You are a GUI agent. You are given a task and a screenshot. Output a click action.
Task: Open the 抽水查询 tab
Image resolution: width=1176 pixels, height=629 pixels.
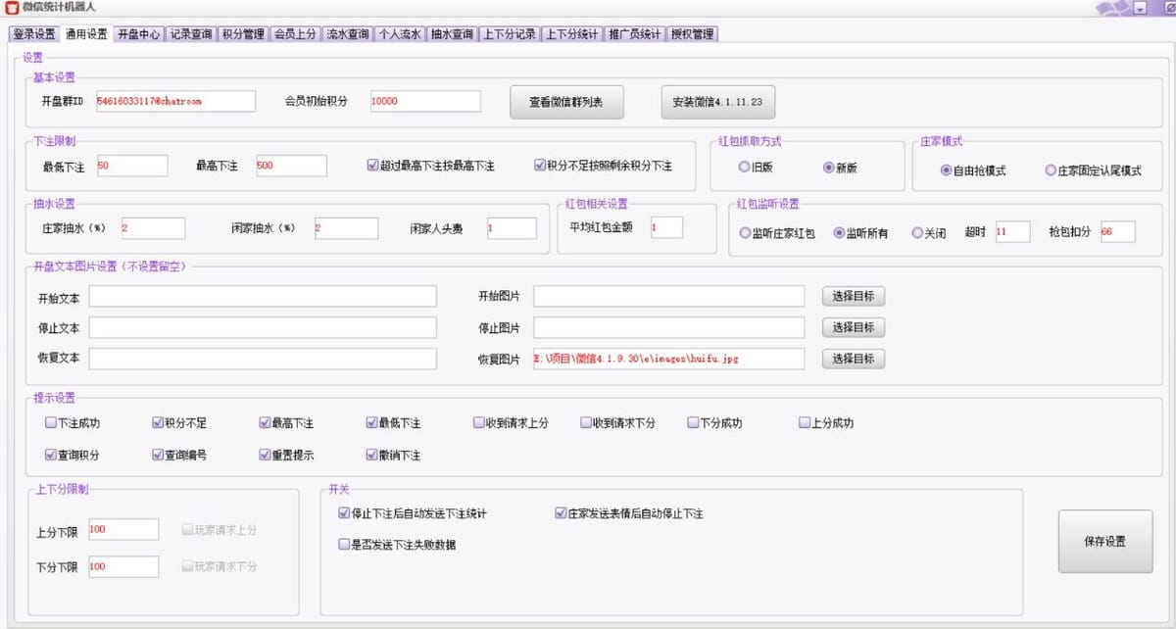pyautogui.click(x=452, y=33)
